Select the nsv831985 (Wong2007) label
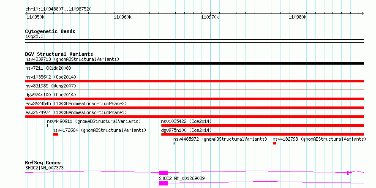Image resolution: width=376 pixels, height=188 pixels. [x=51, y=86]
